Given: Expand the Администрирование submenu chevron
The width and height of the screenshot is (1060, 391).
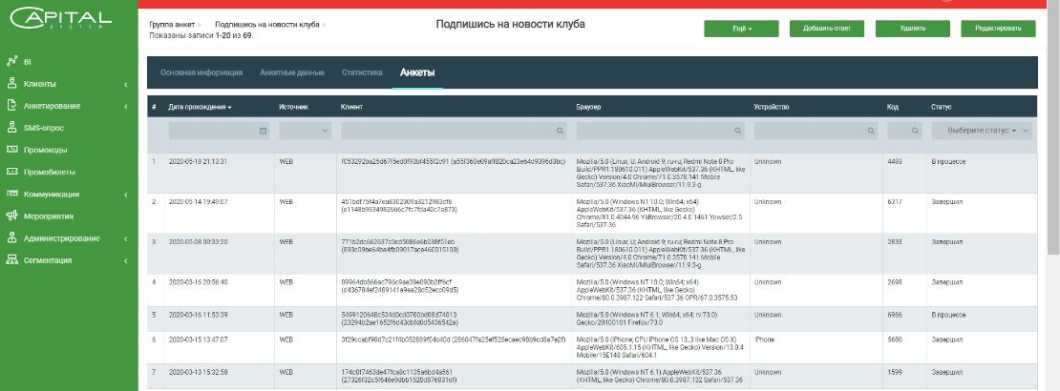Looking at the screenshot, I should coord(126,238).
